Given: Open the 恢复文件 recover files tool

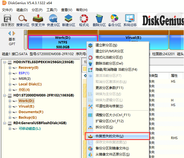Looking at the screenshot, I should [x=38, y=21].
